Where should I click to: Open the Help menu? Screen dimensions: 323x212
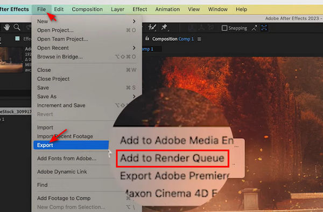click(241, 9)
